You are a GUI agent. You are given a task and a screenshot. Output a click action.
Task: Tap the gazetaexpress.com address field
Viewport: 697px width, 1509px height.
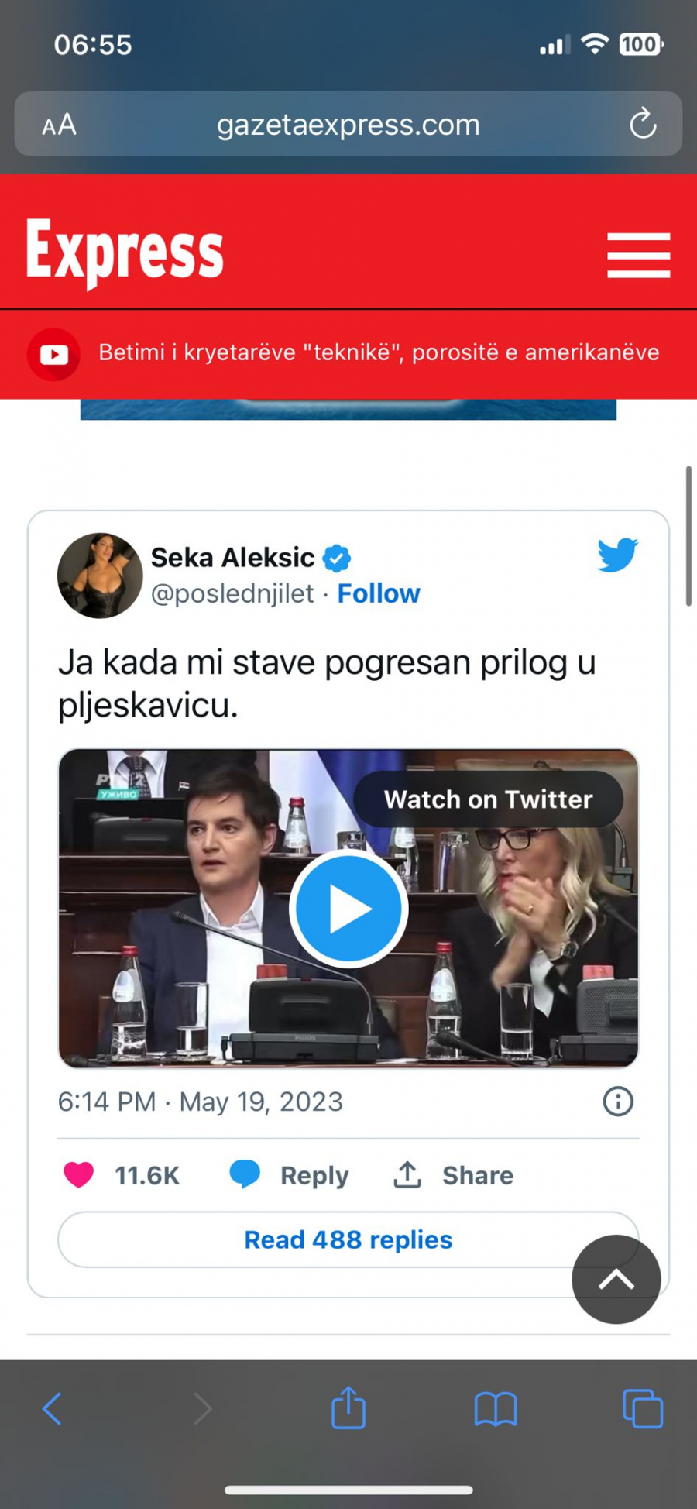click(348, 124)
